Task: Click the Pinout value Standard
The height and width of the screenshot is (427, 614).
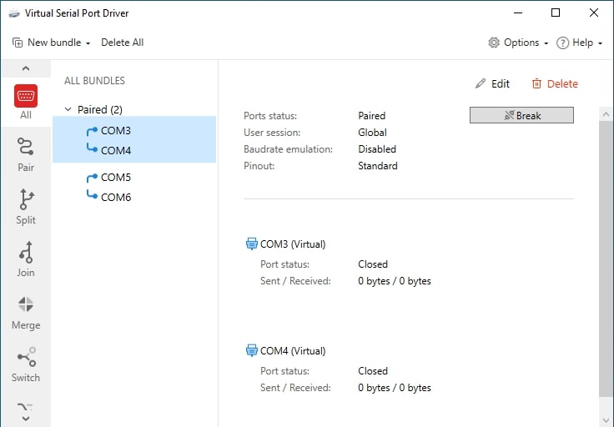Action: pos(378,166)
